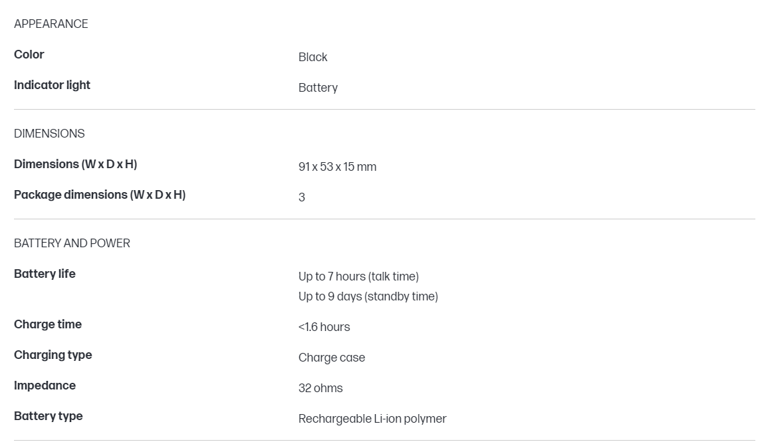
Task: Select the Charge case value
Action: (332, 358)
